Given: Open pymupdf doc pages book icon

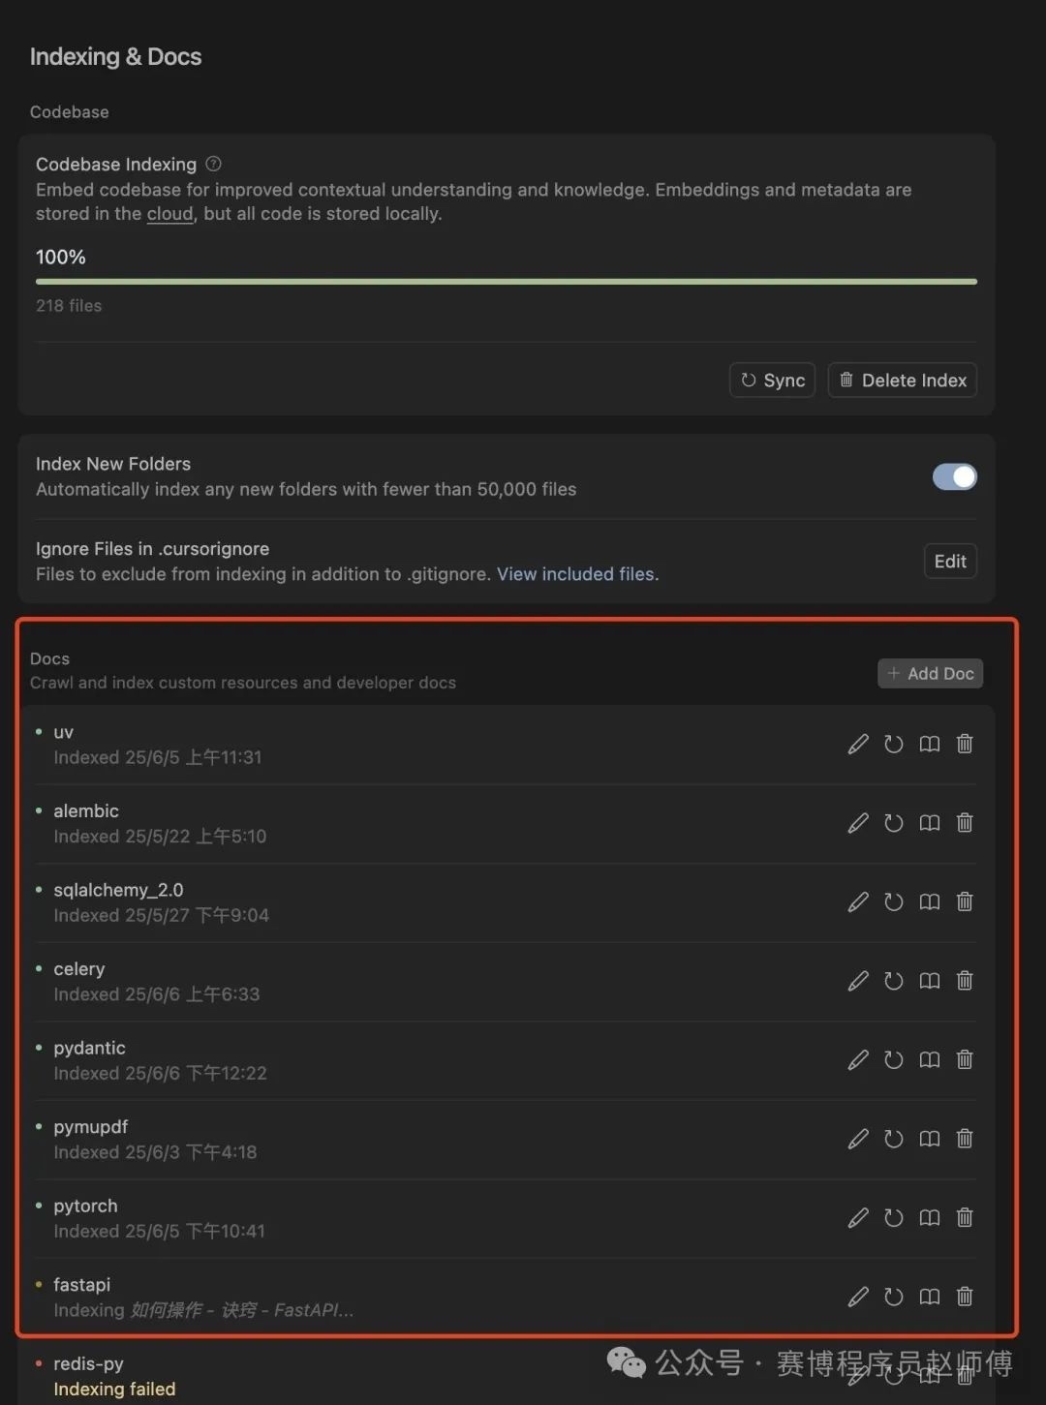Looking at the screenshot, I should [x=930, y=1139].
